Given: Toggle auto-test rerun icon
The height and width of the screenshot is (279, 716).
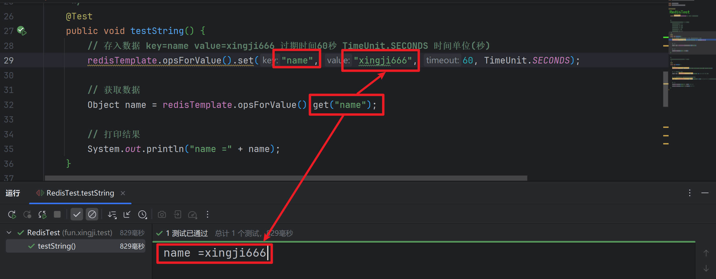Looking at the screenshot, I should [42, 215].
